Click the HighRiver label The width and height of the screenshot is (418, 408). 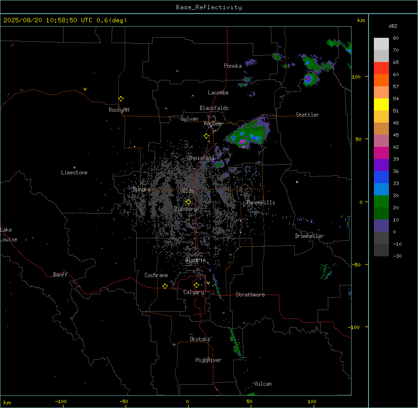click(x=209, y=360)
